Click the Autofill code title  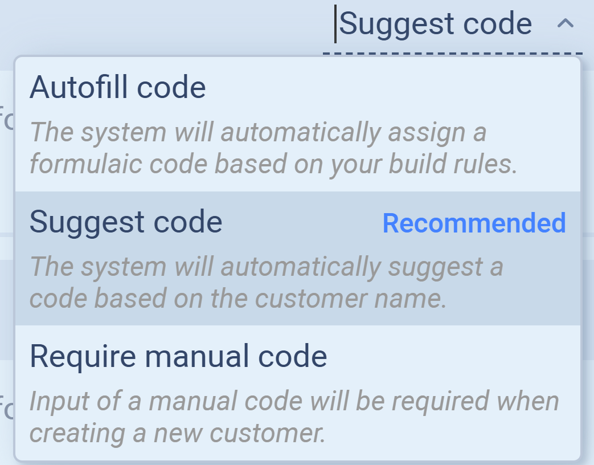(117, 88)
